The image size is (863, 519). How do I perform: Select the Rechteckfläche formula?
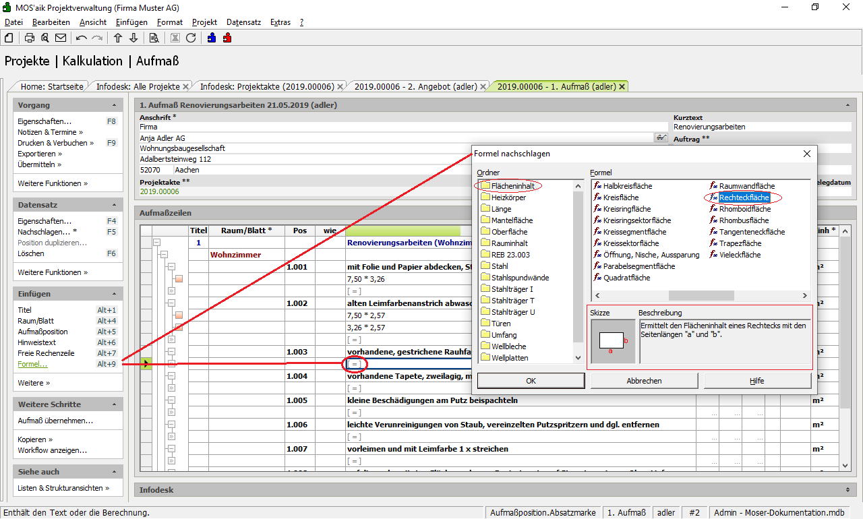click(744, 197)
